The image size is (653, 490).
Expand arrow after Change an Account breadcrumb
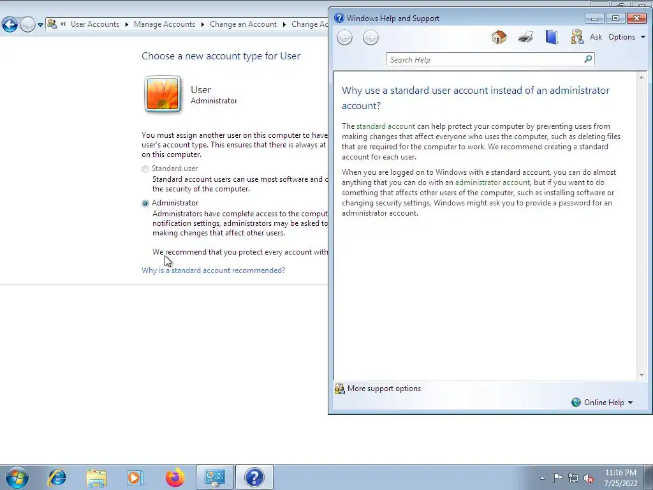tap(284, 24)
